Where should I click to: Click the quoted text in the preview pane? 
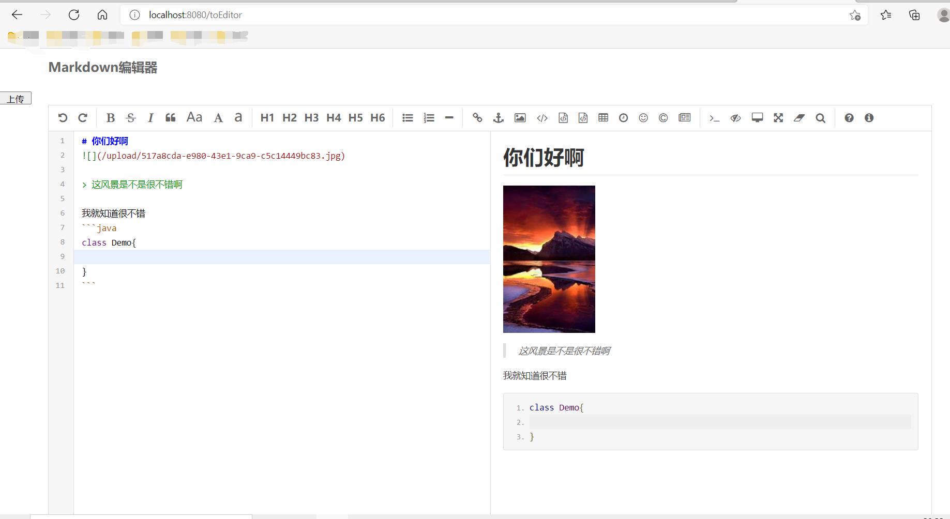pos(564,351)
